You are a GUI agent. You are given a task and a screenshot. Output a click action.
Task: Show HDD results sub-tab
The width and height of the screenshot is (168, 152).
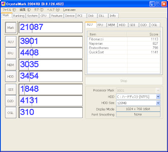pos(123,25)
